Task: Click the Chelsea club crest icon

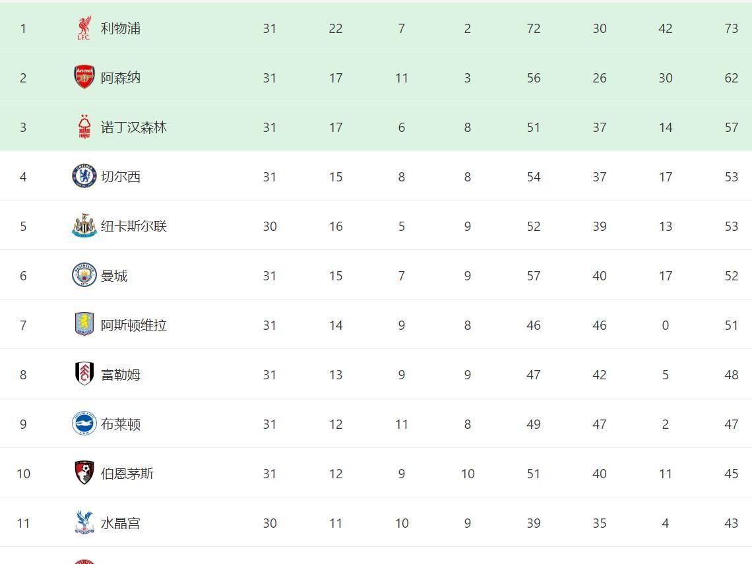Action: [84, 176]
